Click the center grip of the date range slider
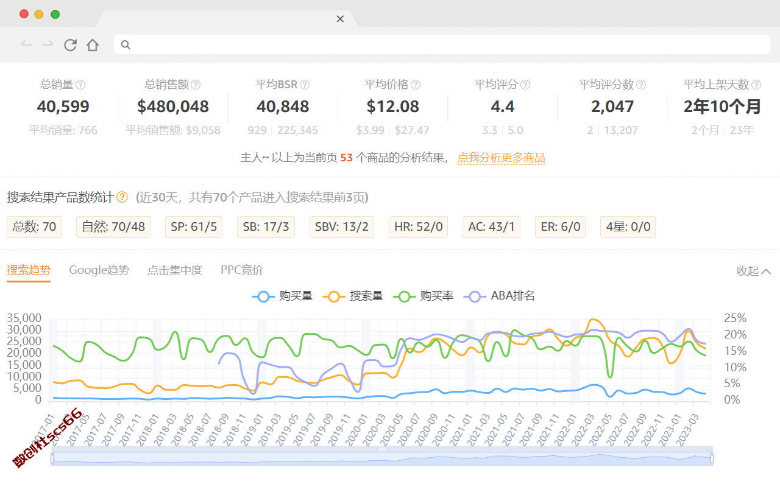 383,449
